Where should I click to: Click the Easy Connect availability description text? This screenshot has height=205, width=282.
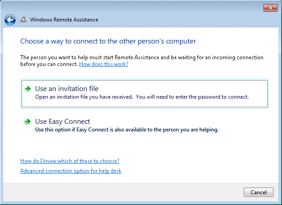click(127, 130)
